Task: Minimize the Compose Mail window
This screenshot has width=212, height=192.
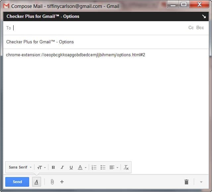Action: tap(173, 5)
